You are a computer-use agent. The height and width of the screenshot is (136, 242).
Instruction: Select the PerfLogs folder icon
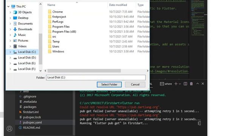pyautogui.click(x=50, y=22)
